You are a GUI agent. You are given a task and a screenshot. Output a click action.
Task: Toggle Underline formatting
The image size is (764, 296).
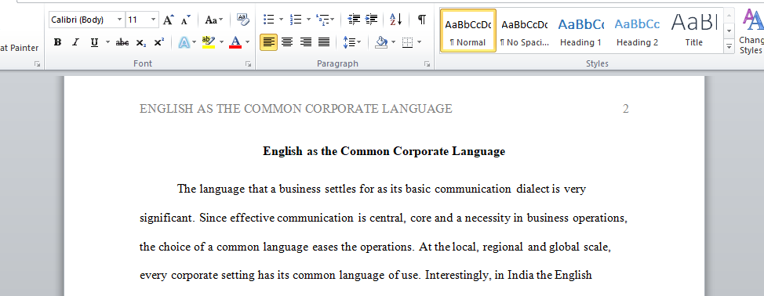94,42
